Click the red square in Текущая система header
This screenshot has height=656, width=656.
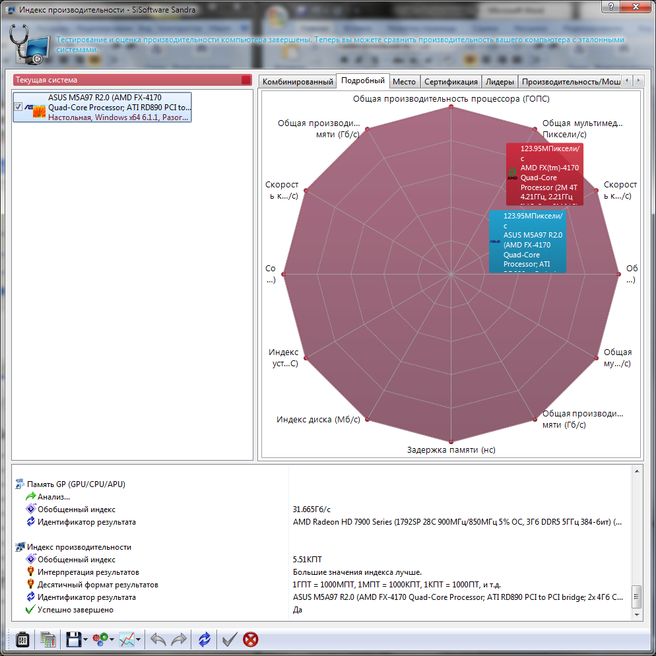coord(246,80)
